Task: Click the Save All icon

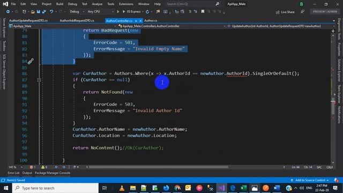Action: [44, 12]
